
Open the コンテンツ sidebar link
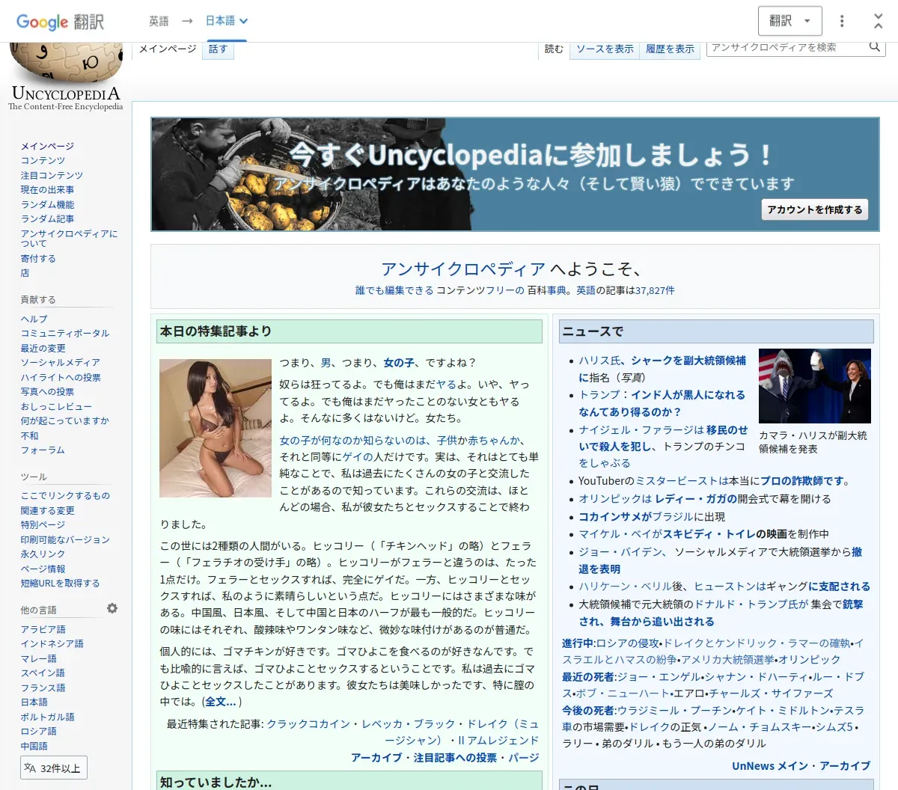coord(43,160)
